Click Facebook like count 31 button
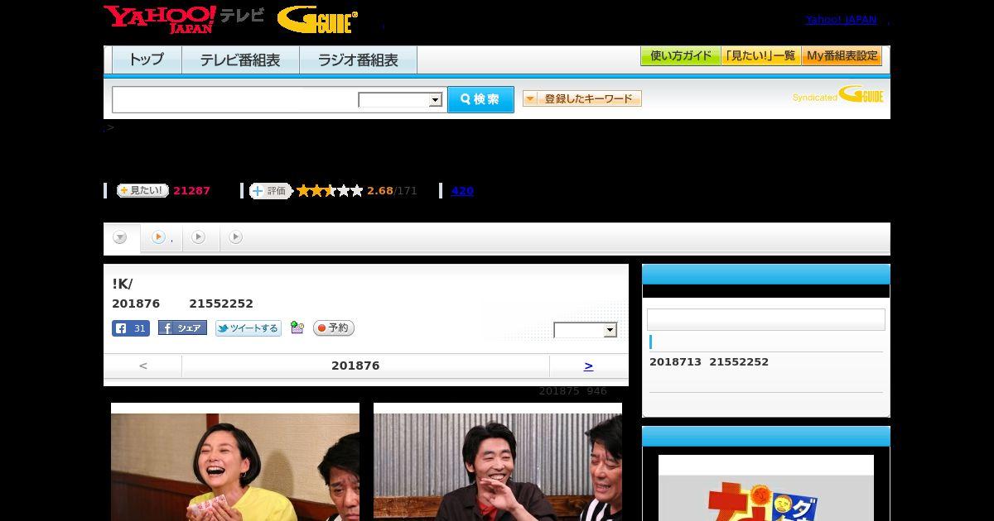The height and width of the screenshot is (521, 994). pos(131,328)
